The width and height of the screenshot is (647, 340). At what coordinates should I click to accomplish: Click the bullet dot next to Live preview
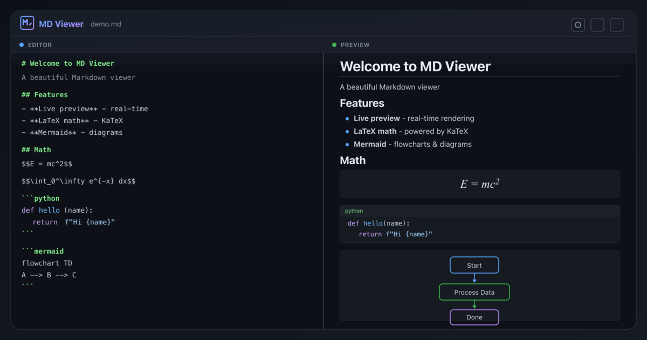pyautogui.click(x=347, y=119)
